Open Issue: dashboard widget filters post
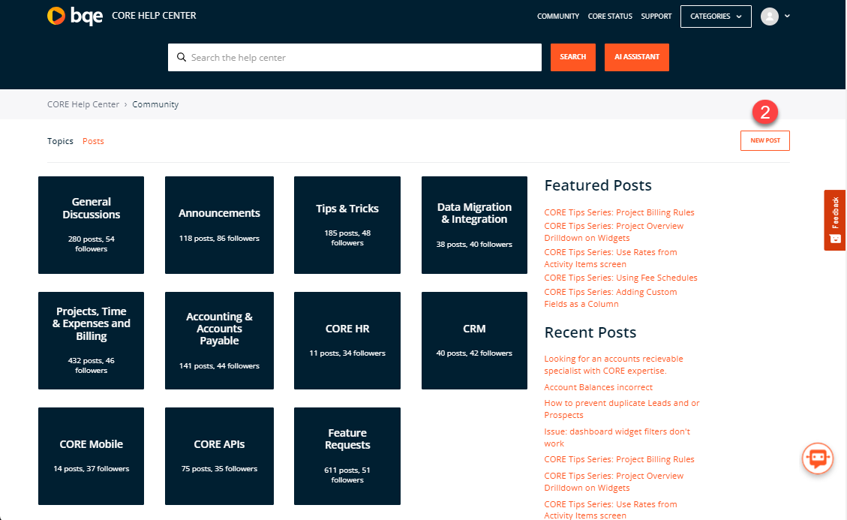 [617, 437]
